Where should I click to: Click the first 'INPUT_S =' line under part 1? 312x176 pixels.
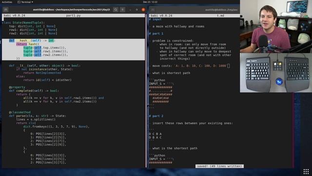[161, 84]
